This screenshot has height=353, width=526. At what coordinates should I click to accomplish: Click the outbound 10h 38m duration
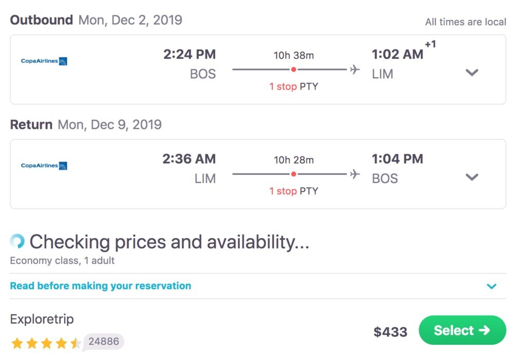(x=293, y=55)
